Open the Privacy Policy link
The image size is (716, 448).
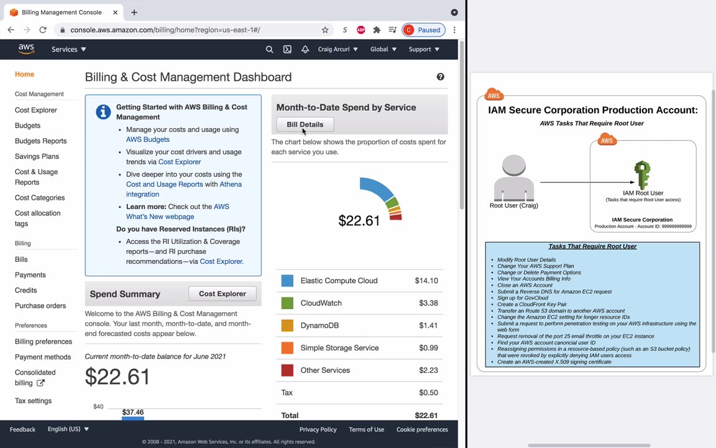318,429
